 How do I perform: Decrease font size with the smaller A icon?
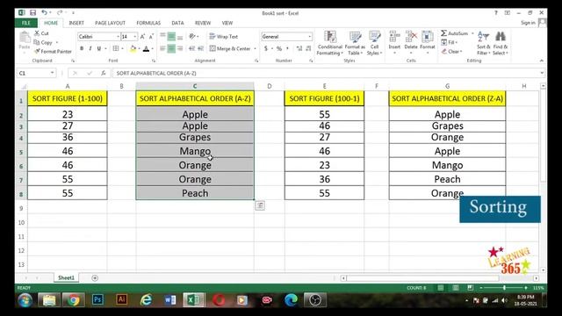tap(151, 37)
